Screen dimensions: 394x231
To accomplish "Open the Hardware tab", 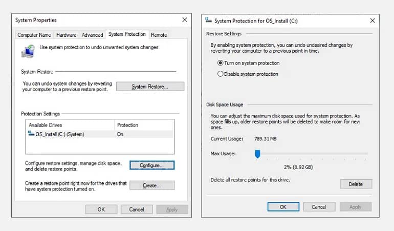I will pyautogui.click(x=67, y=35).
